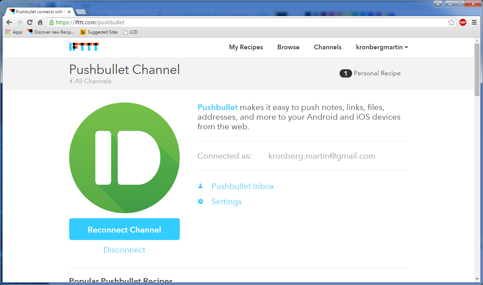Screen dimensions: 483x285
Task: Click the Reconnect Channel button
Action: pyautogui.click(x=124, y=229)
